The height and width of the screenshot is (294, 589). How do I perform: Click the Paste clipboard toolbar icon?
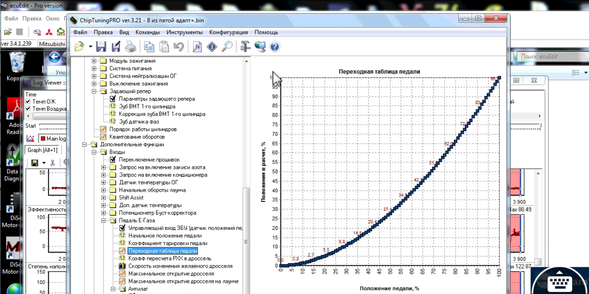(x=164, y=47)
